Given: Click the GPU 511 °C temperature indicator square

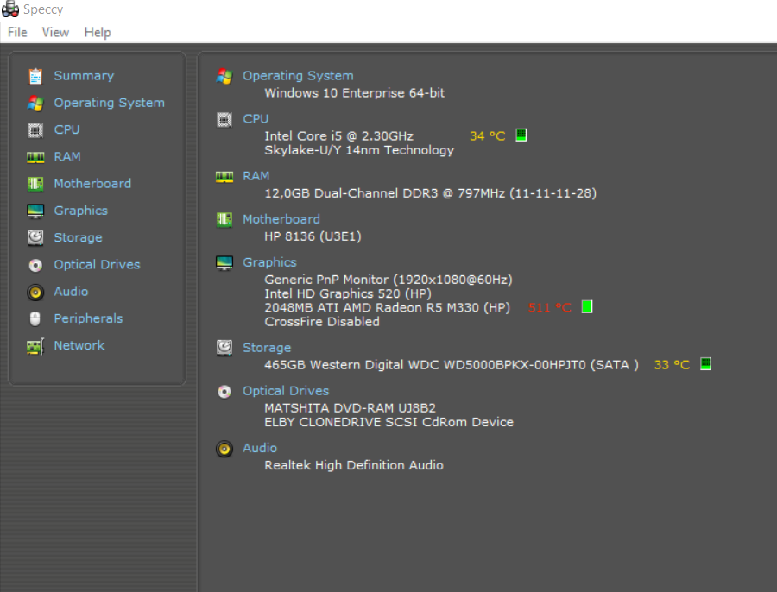Looking at the screenshot, I should pyautogui.click(x=587, y=306).
